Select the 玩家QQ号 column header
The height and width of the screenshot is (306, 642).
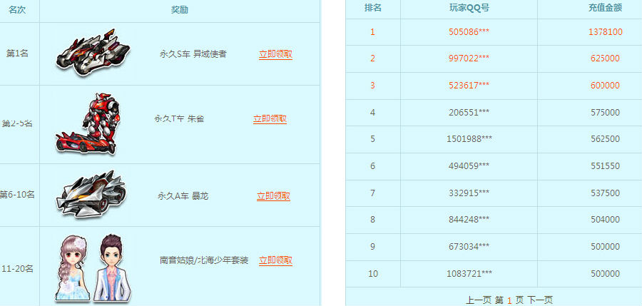click(469, 8)
